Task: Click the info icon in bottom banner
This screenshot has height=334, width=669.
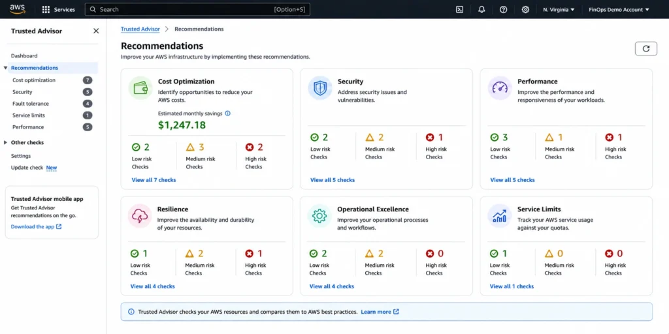Action: (131, 312)
